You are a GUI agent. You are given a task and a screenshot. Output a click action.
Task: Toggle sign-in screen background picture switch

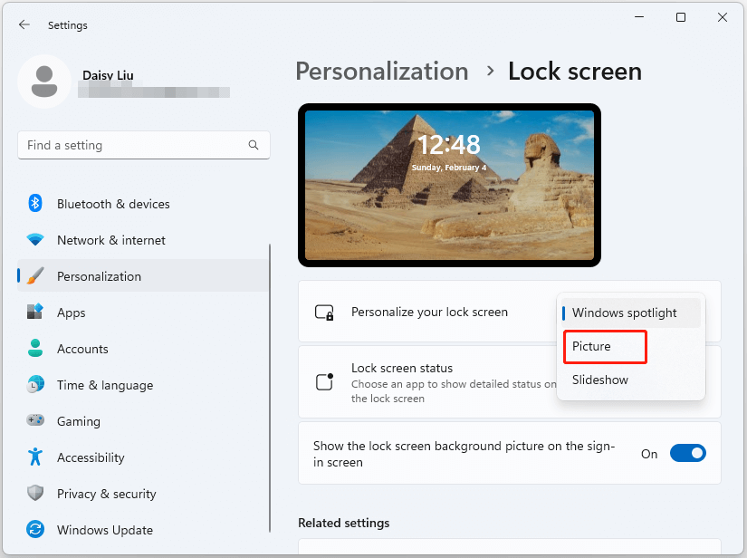[687, 454]
